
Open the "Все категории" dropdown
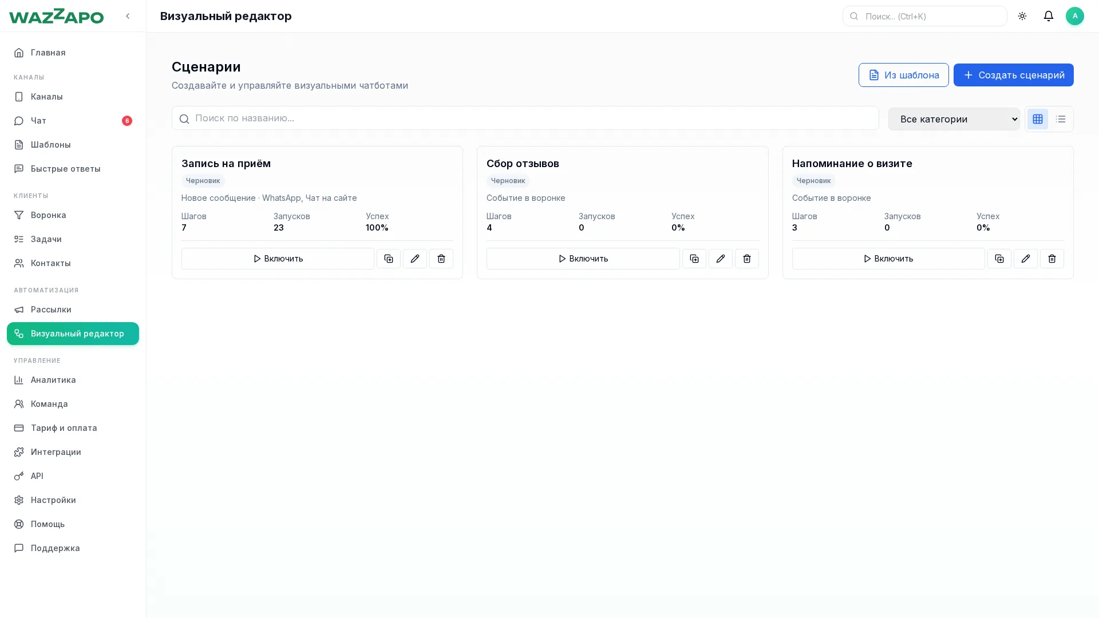(x=954, y=119)
